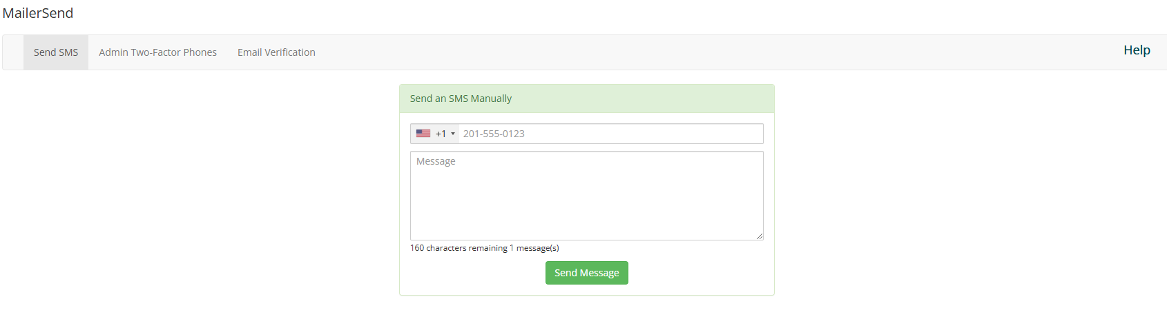1167x319 pixels.
Task: Open the country code dropdown arrow
Action: 453,134
